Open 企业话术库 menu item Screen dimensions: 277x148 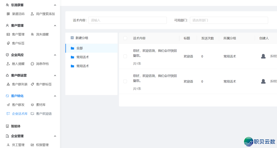click(x=19, y=114)
